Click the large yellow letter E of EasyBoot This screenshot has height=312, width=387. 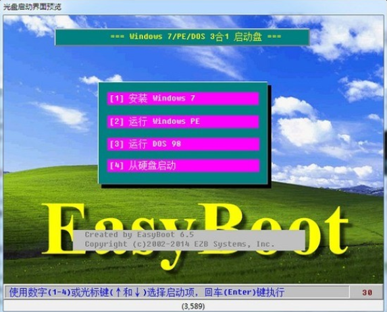(x=65, y=229)
